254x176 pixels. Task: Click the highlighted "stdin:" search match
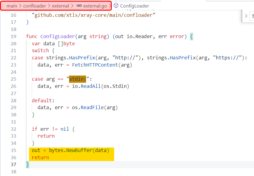pyautogui.click(x=77, y=79)
